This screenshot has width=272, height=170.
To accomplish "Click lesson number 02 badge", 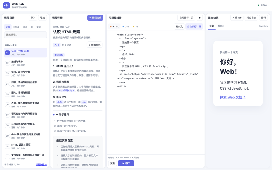I will pyautogui.click(x=7, y=63).
